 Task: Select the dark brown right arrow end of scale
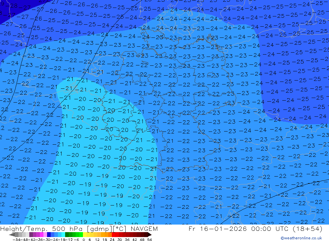tap(150, 235)
